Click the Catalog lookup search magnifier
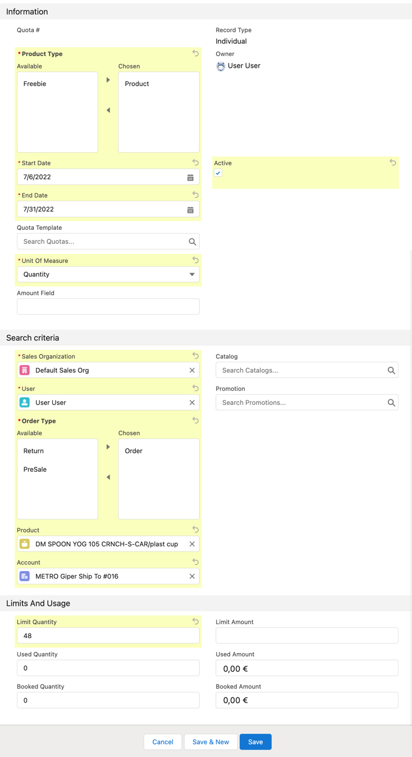Screen dimensions: 412x757 [391, 370]
